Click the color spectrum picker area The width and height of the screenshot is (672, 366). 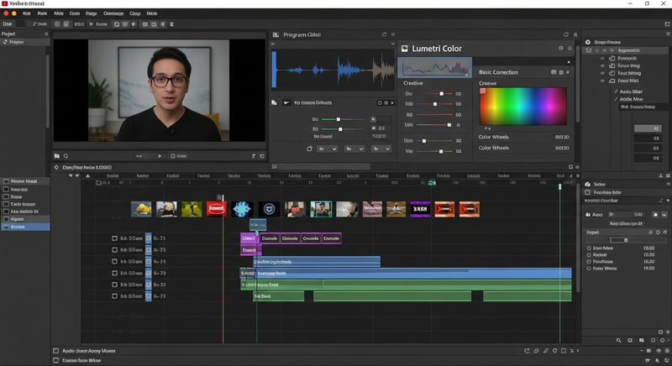point(522,106)
